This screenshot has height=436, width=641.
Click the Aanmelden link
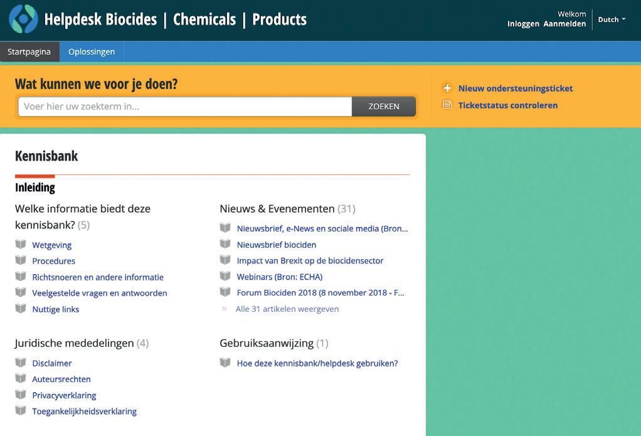564,24
